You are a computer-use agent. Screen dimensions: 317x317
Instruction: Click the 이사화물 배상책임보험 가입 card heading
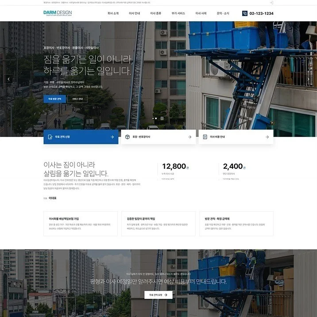click(x=64, y=219)
